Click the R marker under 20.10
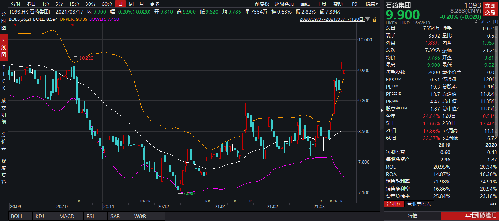The image size is (499, 221). 79,201
